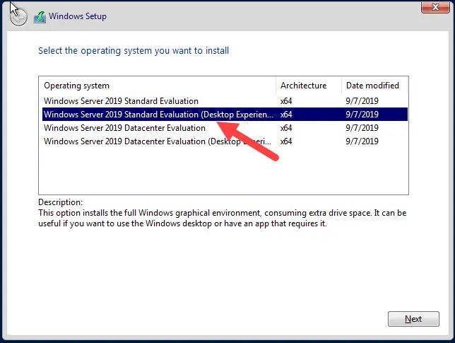The width and height of the screenshot is (455, 343).
Task: Select Windows Server 2019 Standard Evaluation (core) row
Action: (225, 101)
